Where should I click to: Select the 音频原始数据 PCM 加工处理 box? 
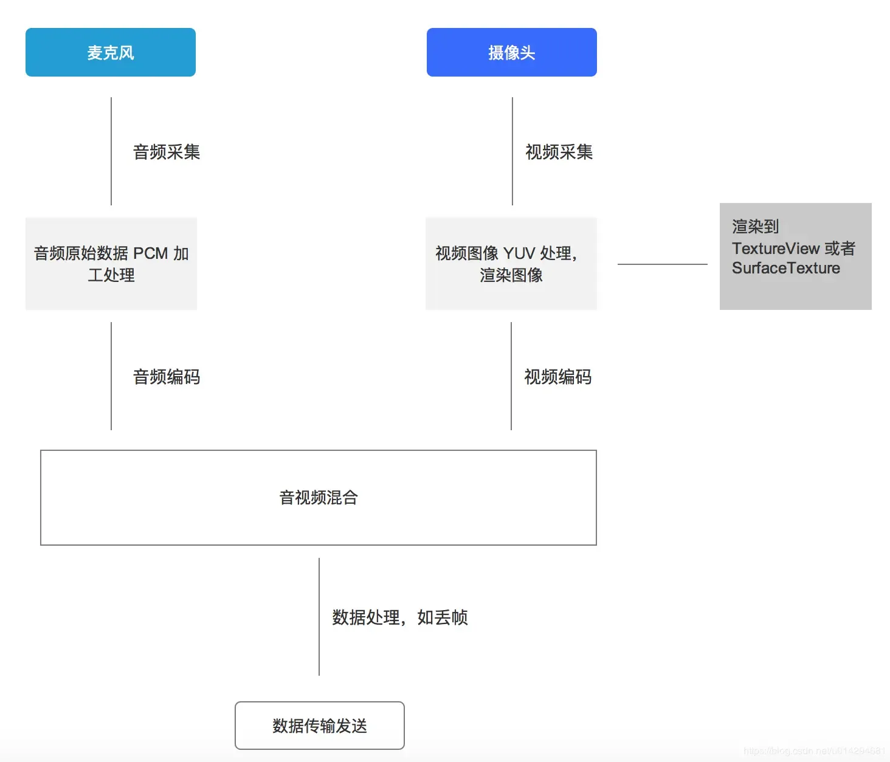click(111, 264)
